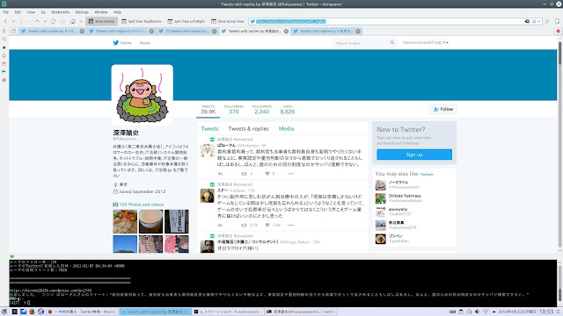This screenshot has height=316, width=563.
Task: Clear the location bar text
Action: point(527,21)
